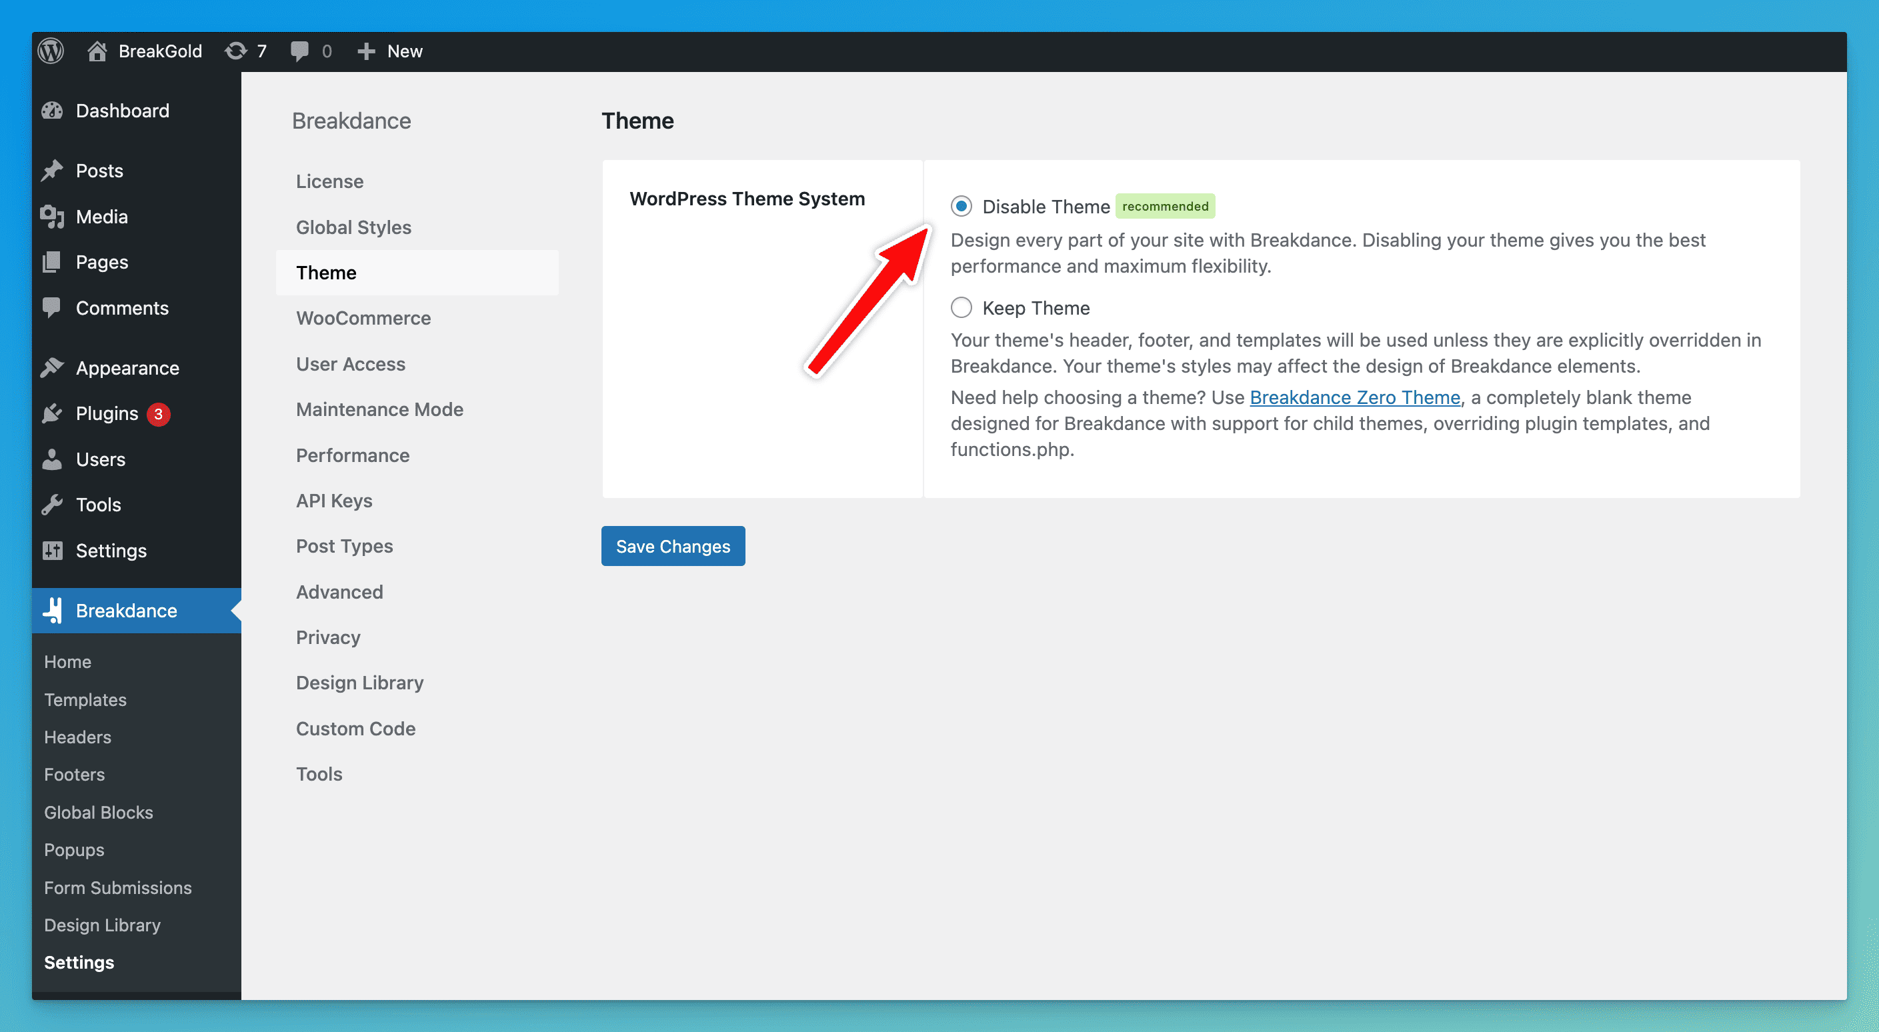Image resolution: width=1879 pixels, height=1032 pixels.
Task: Select the Theme settings tab
Action: coord(417,273)
